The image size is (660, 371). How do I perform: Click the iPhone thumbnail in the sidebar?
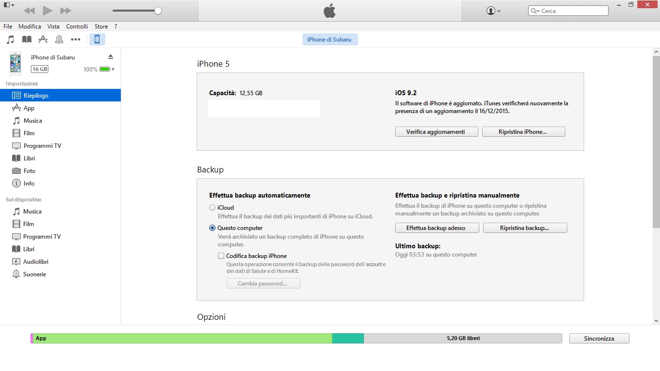click(16, 63)
